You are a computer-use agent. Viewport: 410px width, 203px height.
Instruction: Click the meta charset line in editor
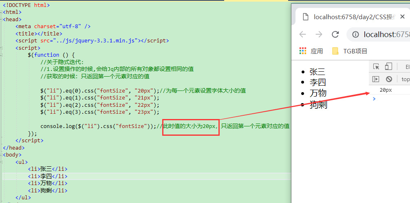[53, 26]
